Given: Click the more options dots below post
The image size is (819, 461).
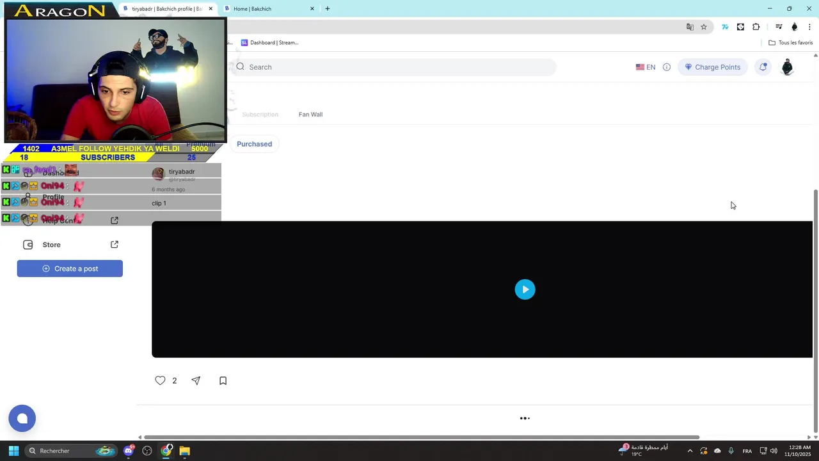Looking at the screenshot, I should tap(525, 418).
